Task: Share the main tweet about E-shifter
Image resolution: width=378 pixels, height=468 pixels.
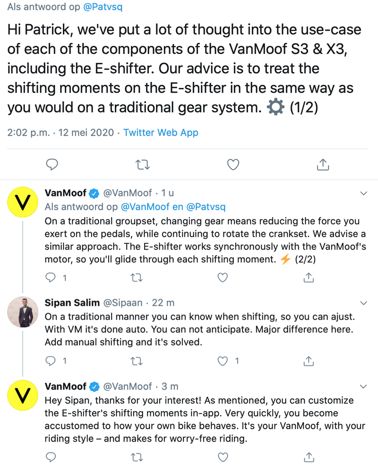Action: pyautogui.click(x=322, y=164)
